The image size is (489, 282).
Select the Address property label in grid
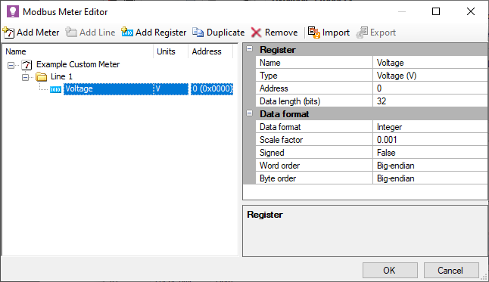click(314, 88)
